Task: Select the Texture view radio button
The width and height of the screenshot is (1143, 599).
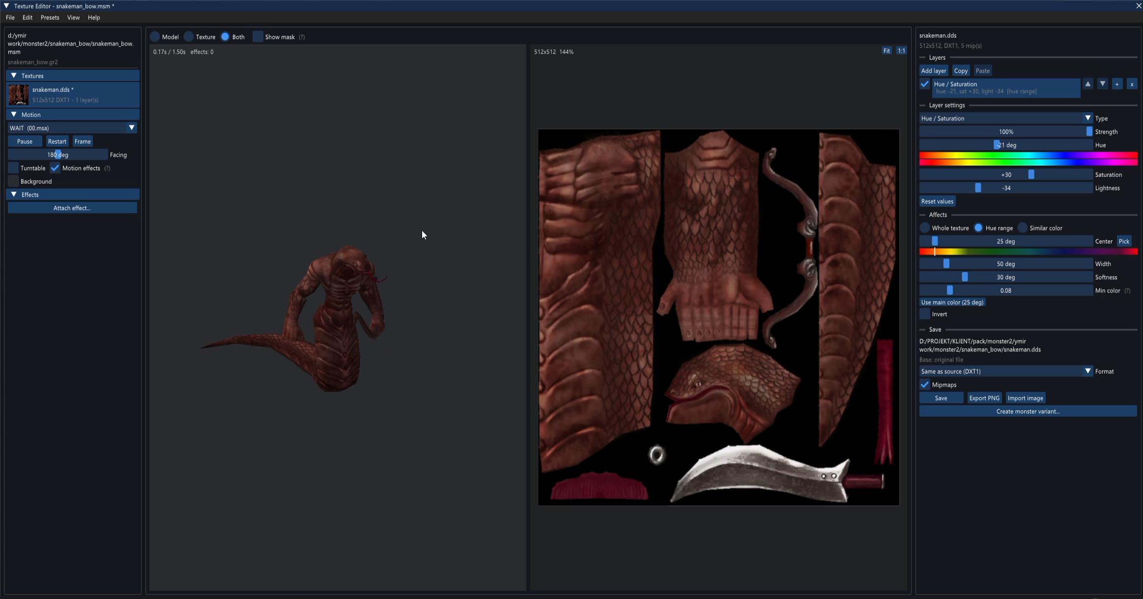Action: (189, 37)
